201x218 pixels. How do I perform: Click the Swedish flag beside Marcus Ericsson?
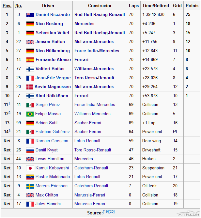point(30,186)
